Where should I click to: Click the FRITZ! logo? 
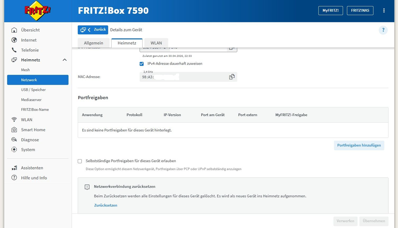point(38,11)
